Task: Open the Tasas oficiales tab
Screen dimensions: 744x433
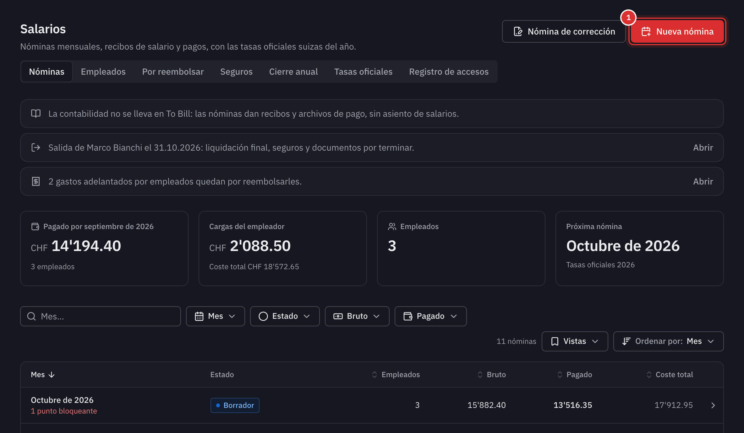Action: 364,72
